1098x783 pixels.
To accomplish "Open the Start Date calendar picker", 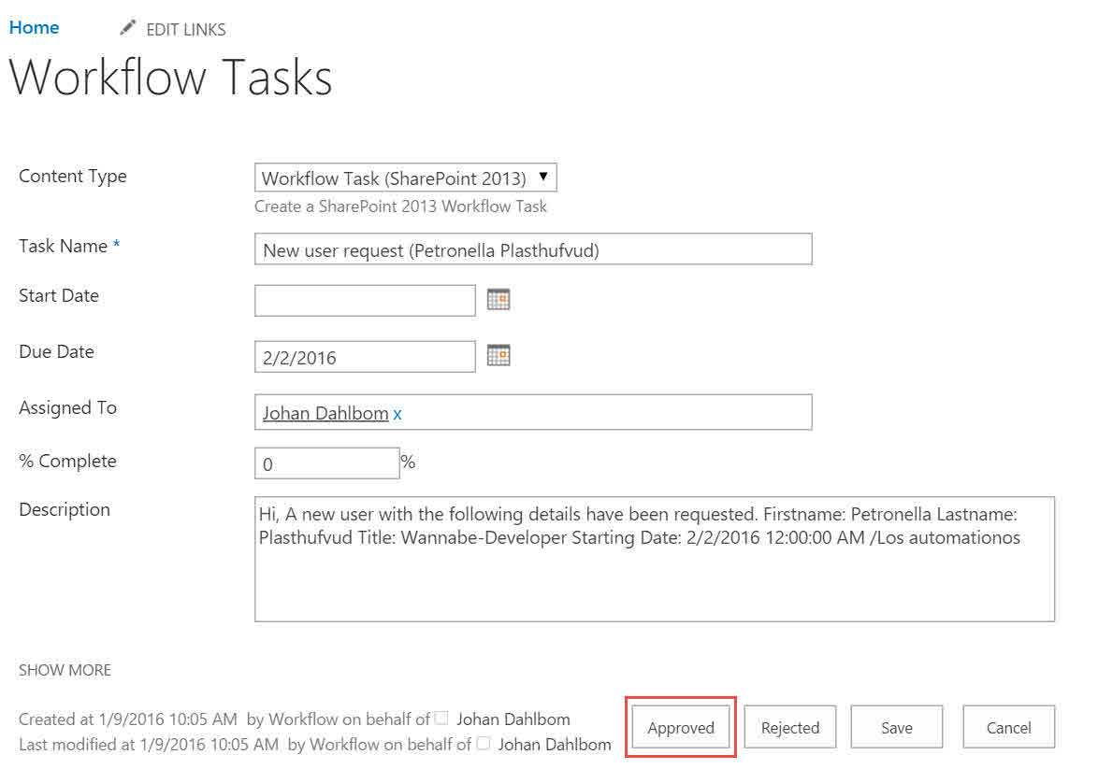I will (x=498, y=300).
